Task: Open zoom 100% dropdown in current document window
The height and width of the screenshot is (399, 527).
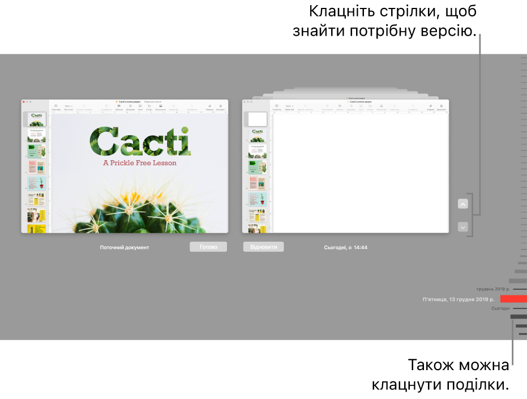Action: tap(68, 106)
